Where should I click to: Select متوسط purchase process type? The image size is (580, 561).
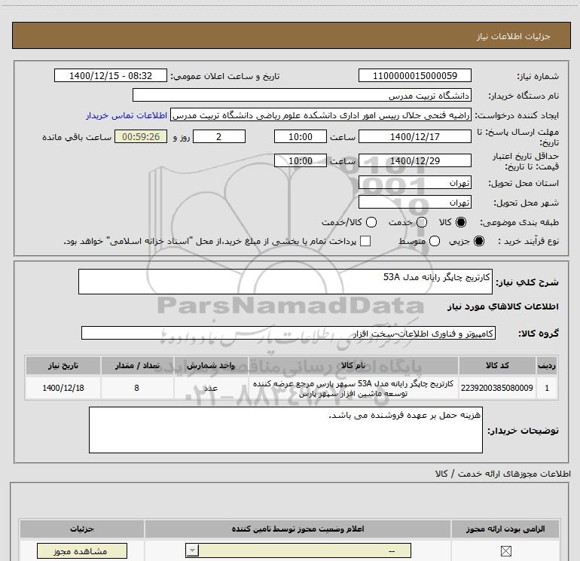point(435,241)
